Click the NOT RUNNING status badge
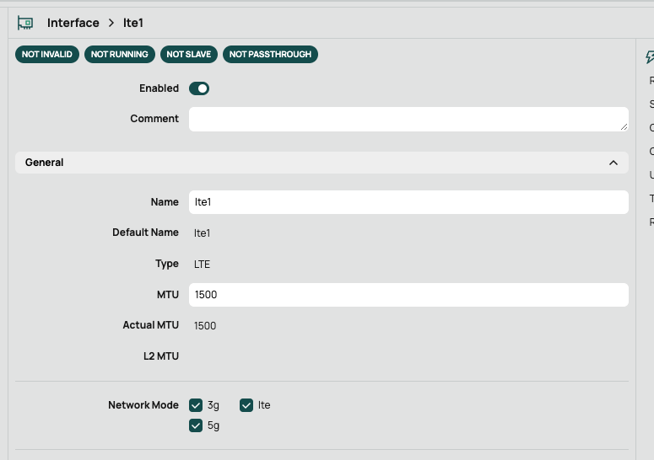654x460 pixels. [120, 55]
